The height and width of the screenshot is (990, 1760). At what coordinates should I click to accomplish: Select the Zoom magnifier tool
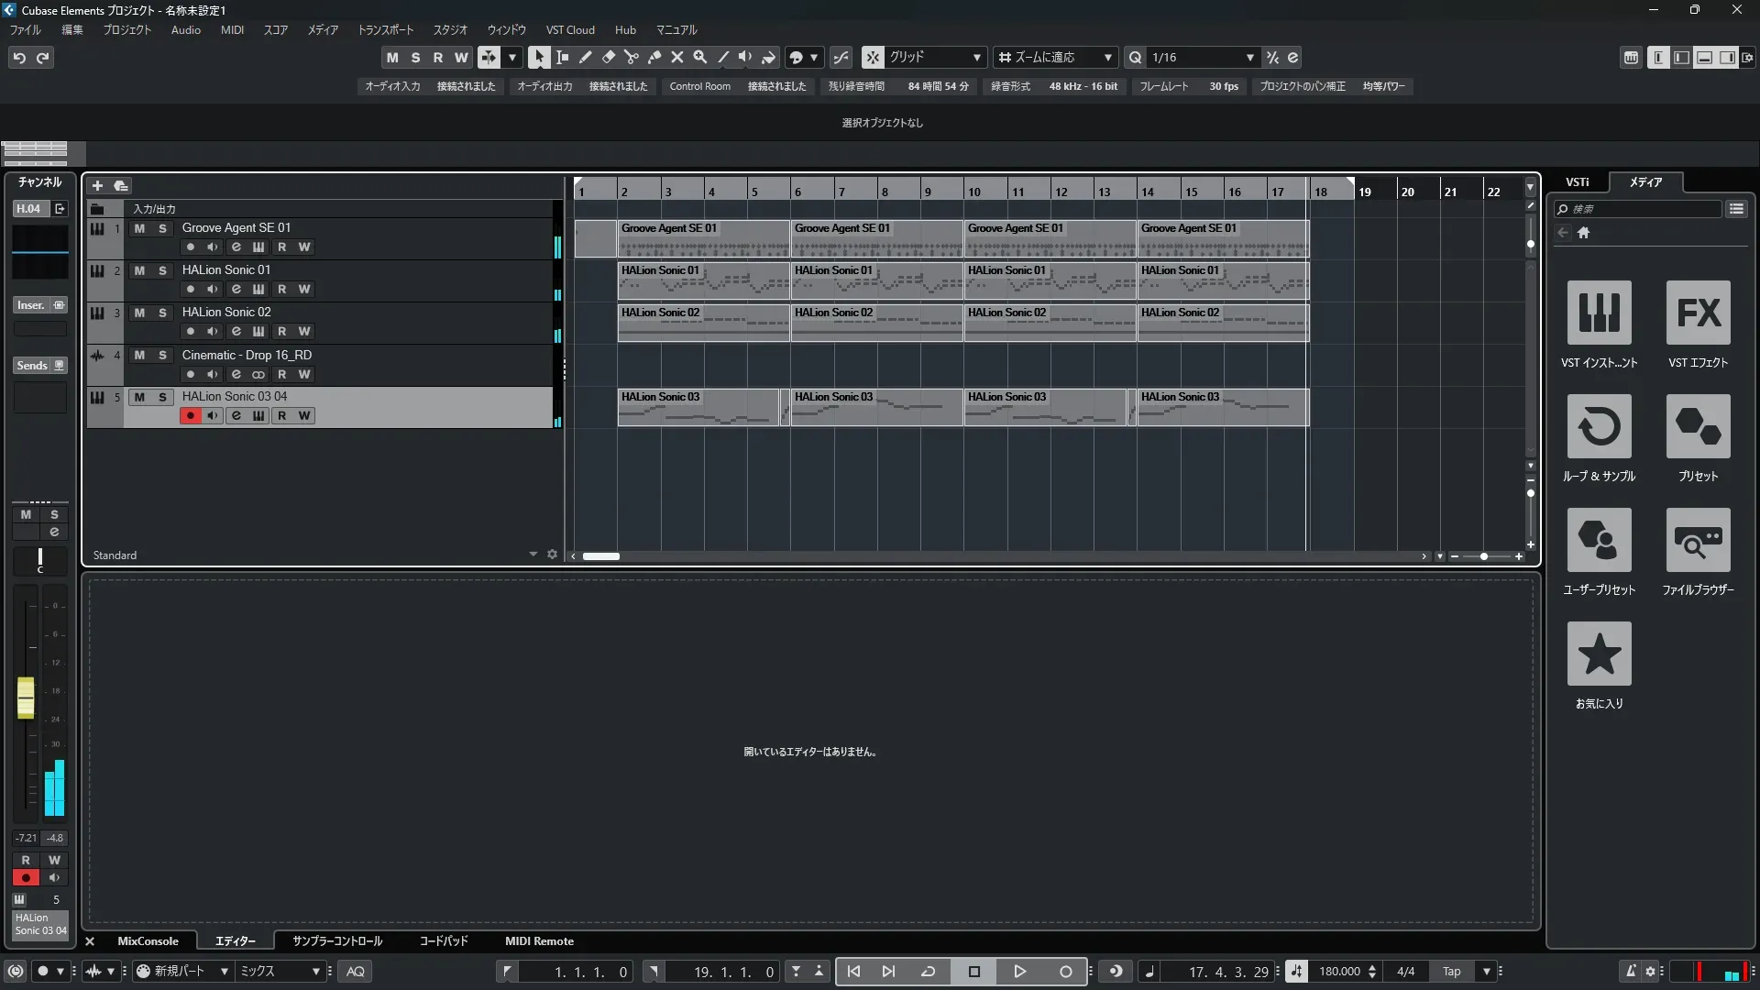700,58
